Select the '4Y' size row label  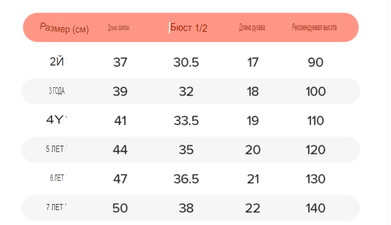55,120
